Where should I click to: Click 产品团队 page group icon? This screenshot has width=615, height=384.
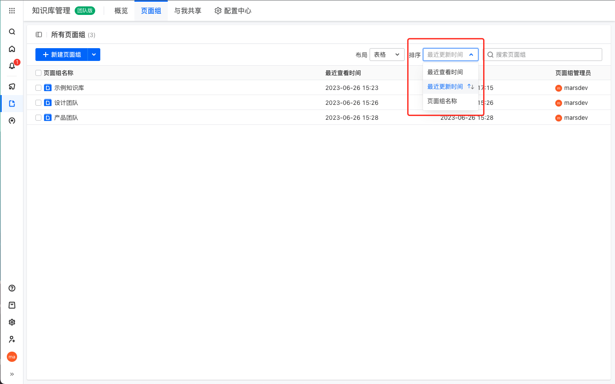(x=48, y=118)
